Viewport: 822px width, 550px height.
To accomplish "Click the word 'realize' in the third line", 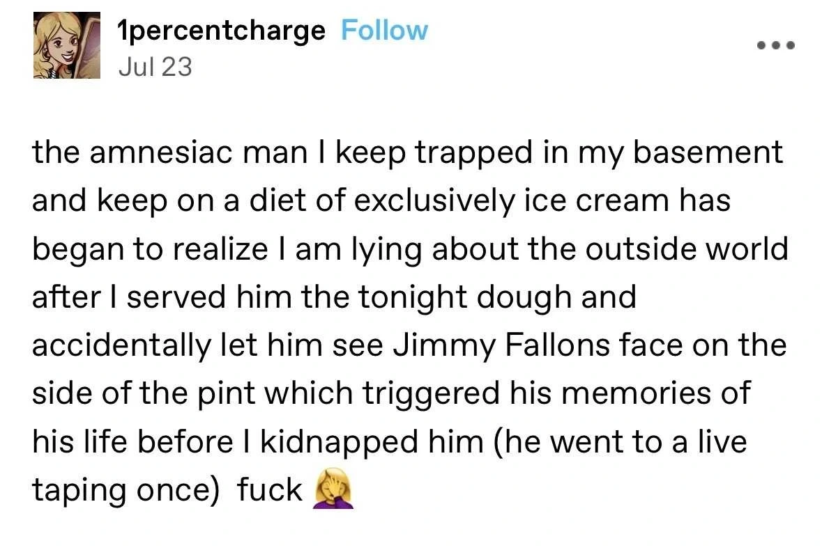I will click(x=220, y=249).
